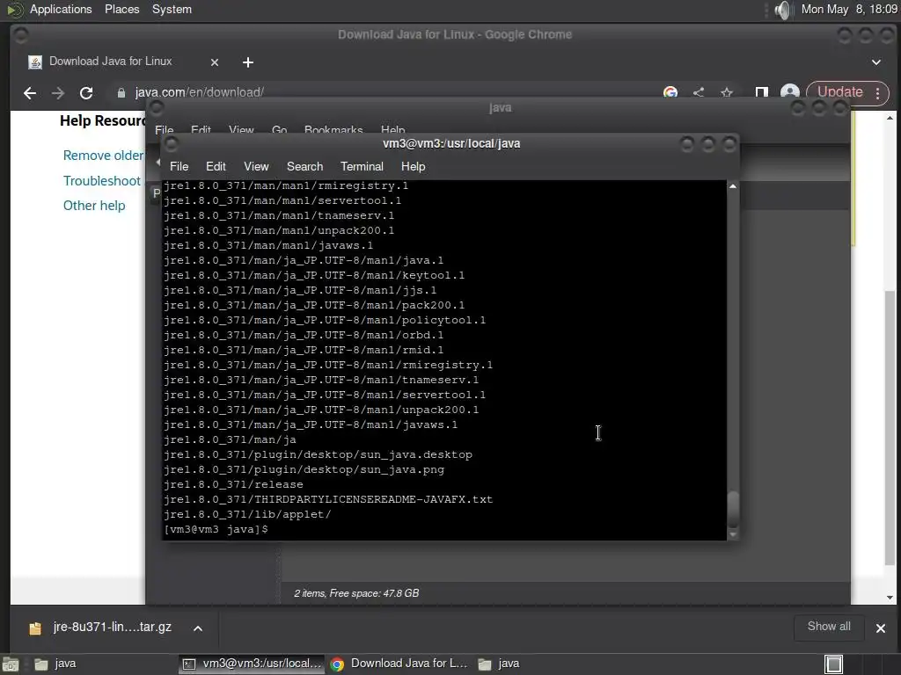Open the Terminal menu in terminal

point(362,166)
